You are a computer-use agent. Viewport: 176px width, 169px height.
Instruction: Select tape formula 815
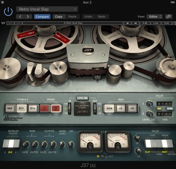click(33, 108)
